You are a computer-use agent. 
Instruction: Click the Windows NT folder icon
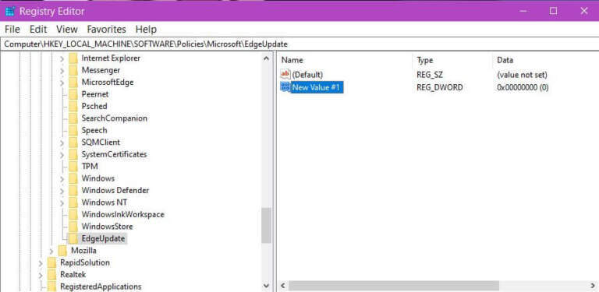click(73, 202)
